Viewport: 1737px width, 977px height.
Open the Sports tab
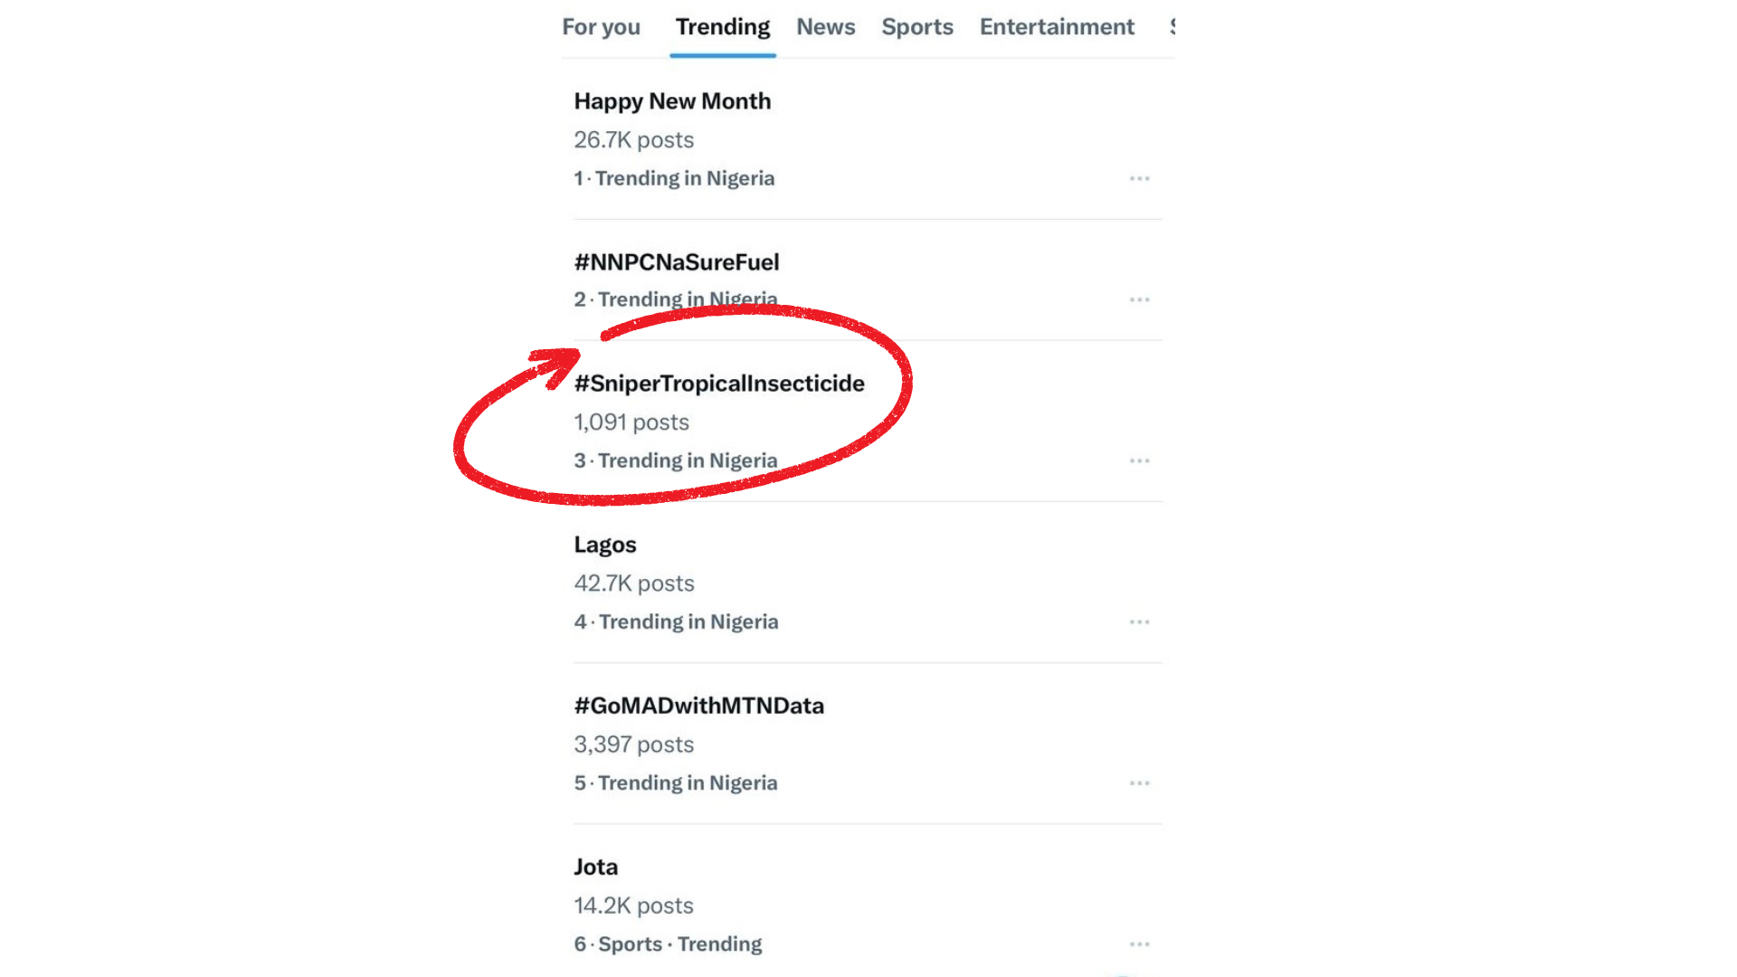(x=917, y=27)
